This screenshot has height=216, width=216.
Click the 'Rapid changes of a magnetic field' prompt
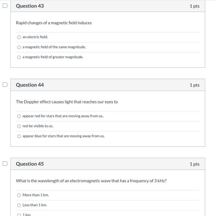[x=54, y=23]
